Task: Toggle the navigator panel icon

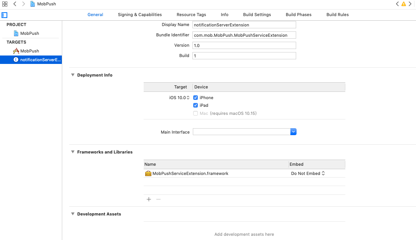Action: (x=4, y=15)
